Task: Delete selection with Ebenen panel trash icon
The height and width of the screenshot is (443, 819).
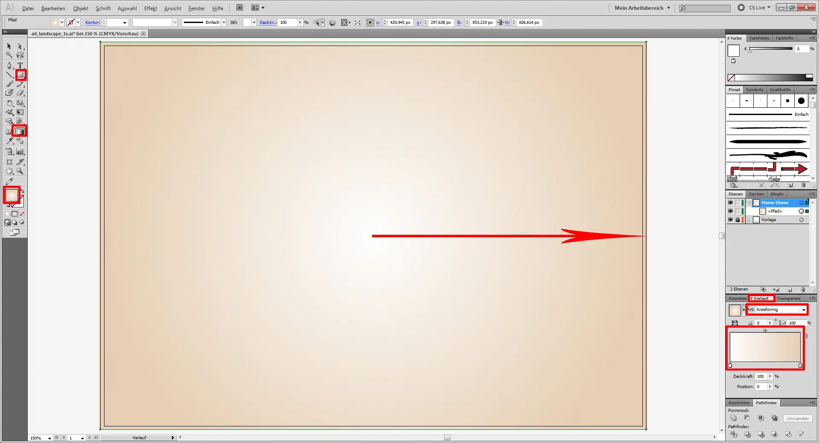Action: (x=803, y=290)
